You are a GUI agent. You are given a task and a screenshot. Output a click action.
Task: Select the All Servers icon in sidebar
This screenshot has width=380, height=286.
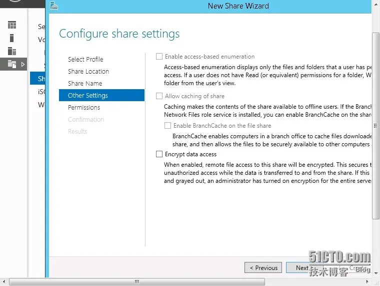[12, 51]
